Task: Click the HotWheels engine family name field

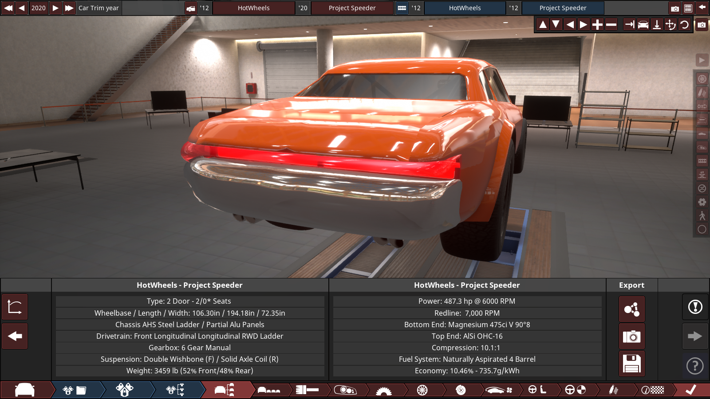Action: coord(465,8)
